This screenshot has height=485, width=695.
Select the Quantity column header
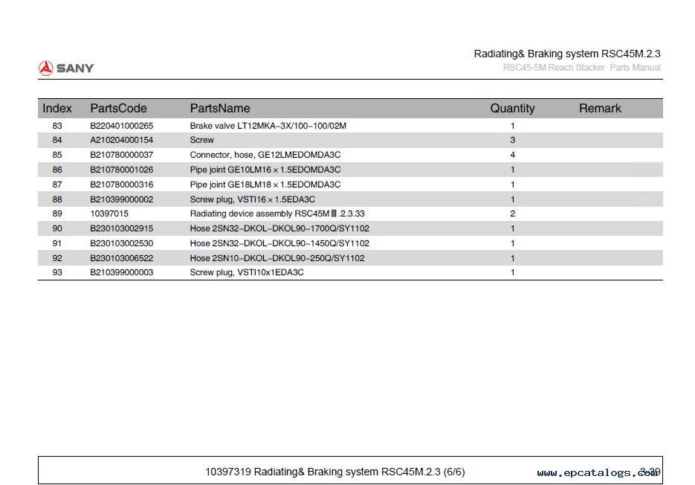point(512,109)
